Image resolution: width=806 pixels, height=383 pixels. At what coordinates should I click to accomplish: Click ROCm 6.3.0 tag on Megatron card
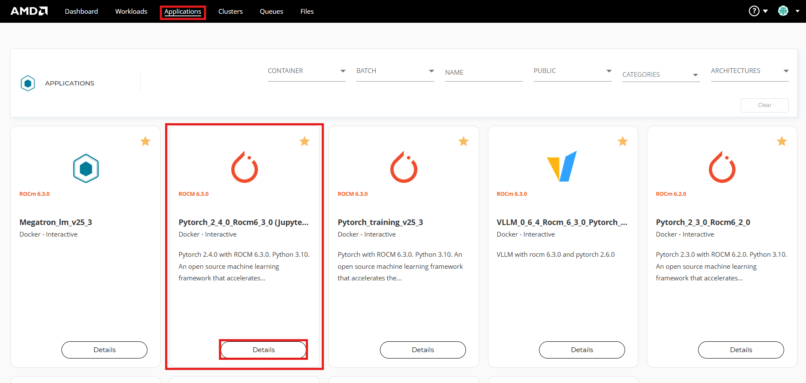point(34,194)
